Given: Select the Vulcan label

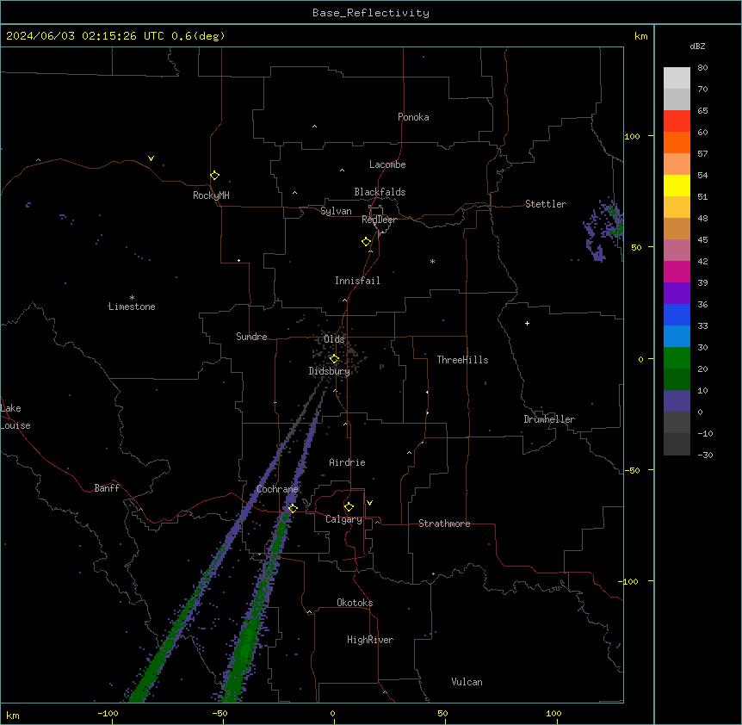Looking at the screenshot, I should (467, 682).
